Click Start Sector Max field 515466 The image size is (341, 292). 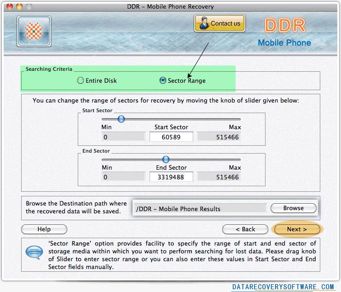click(219, 137)
